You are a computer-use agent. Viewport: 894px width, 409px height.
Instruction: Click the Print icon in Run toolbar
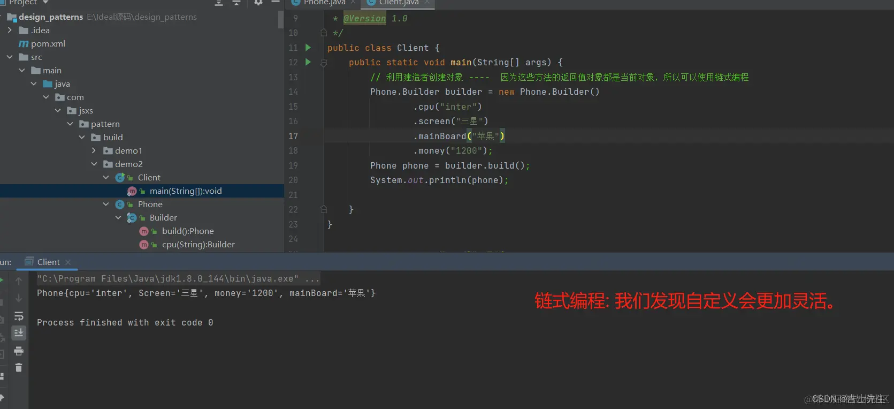[19, 351]
